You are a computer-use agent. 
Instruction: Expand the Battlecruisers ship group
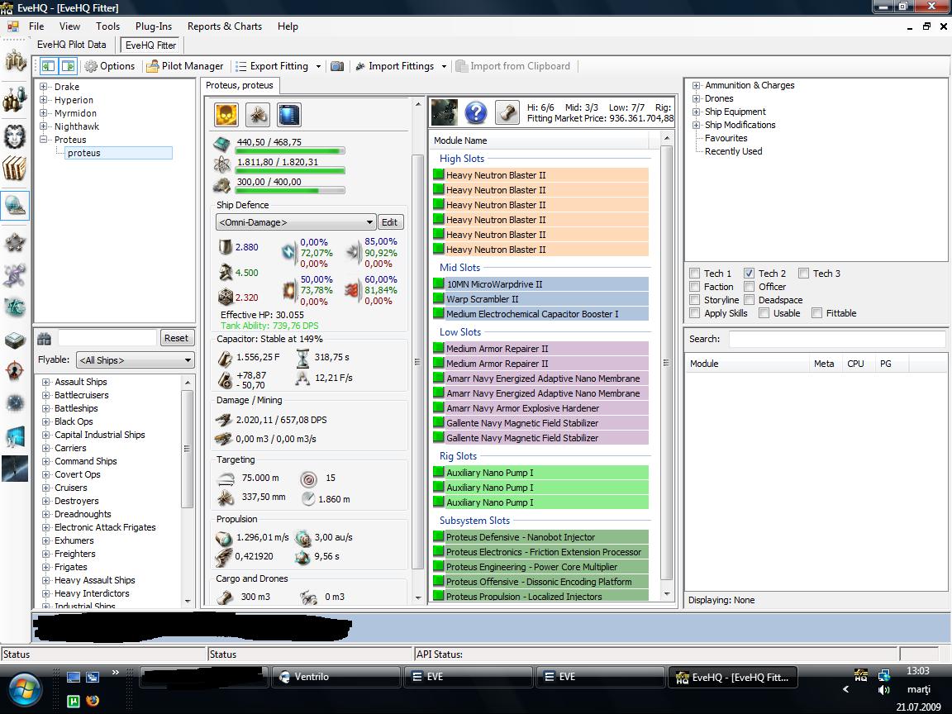[45, 395]
